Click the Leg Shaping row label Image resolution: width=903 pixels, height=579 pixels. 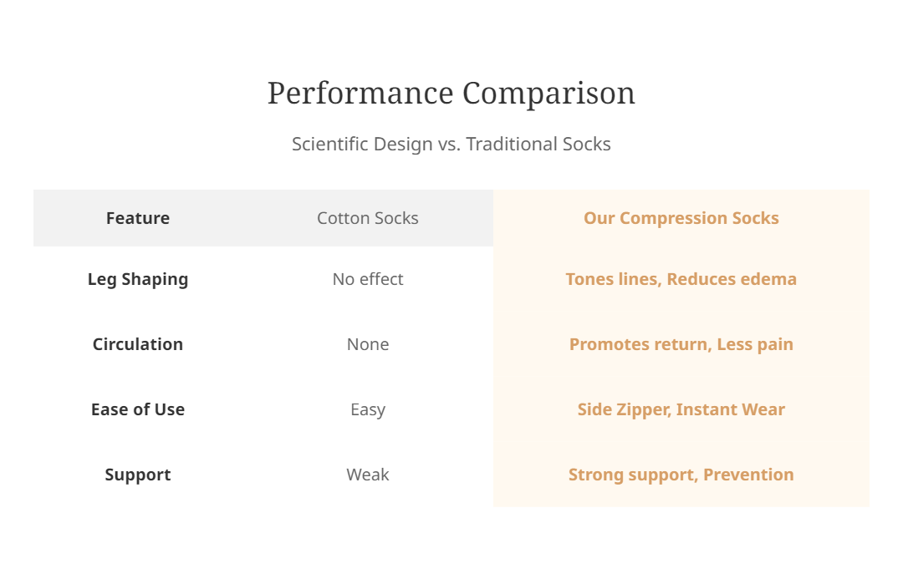pos(138,279)
